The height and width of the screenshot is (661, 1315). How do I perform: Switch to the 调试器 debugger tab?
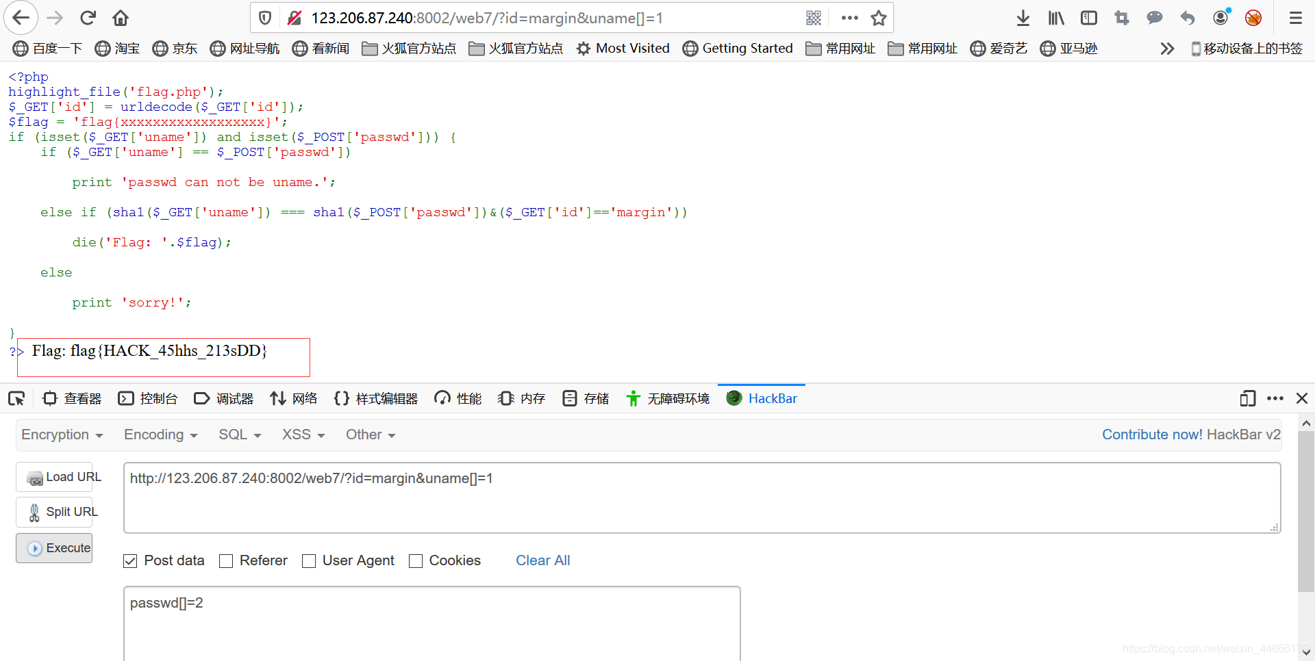224,398
